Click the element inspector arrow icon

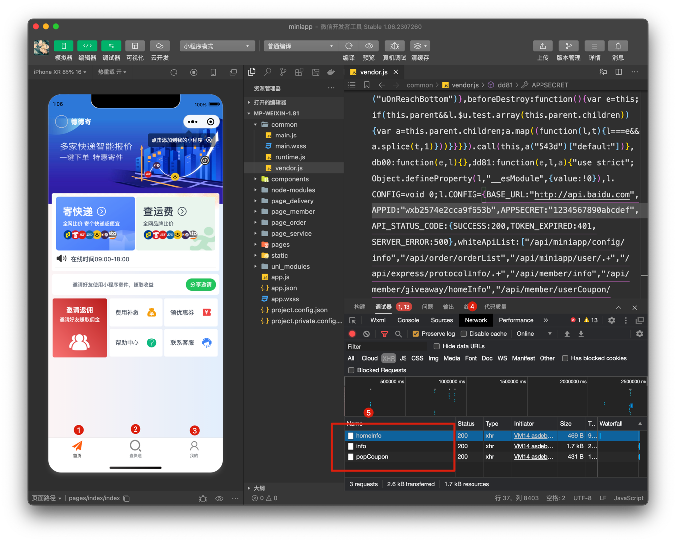353,320
